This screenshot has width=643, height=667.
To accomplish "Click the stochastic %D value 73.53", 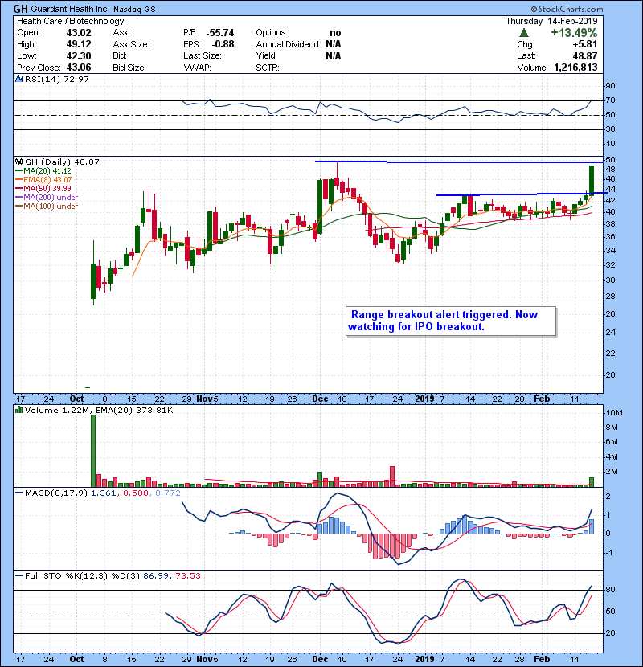I will tap(187, 575).
